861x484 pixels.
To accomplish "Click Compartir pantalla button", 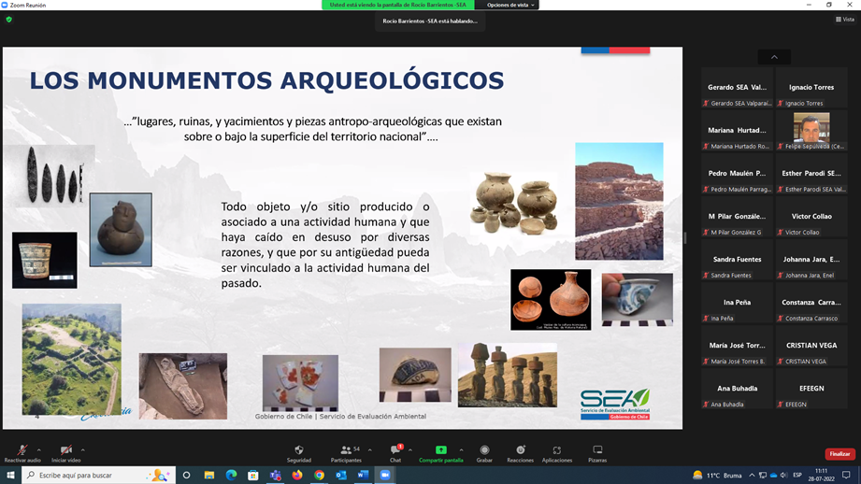I will click(x=440, y=451).
